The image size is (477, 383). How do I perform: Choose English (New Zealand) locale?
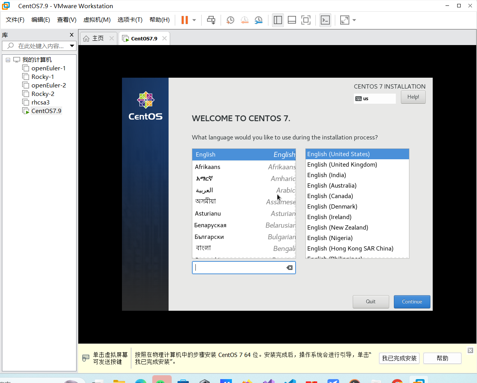point(357,228)
